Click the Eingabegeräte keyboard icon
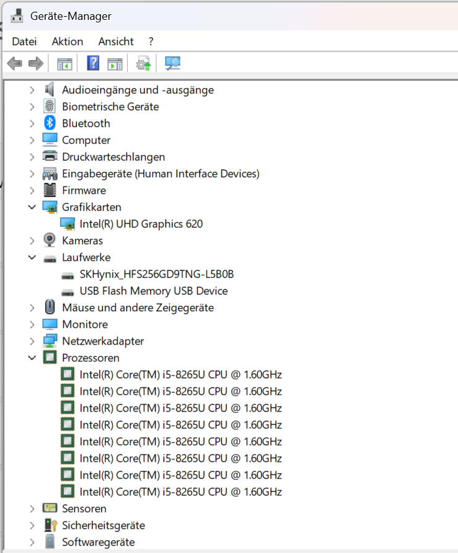The width and height of the screenshot is (458, 553). (50, 174)
